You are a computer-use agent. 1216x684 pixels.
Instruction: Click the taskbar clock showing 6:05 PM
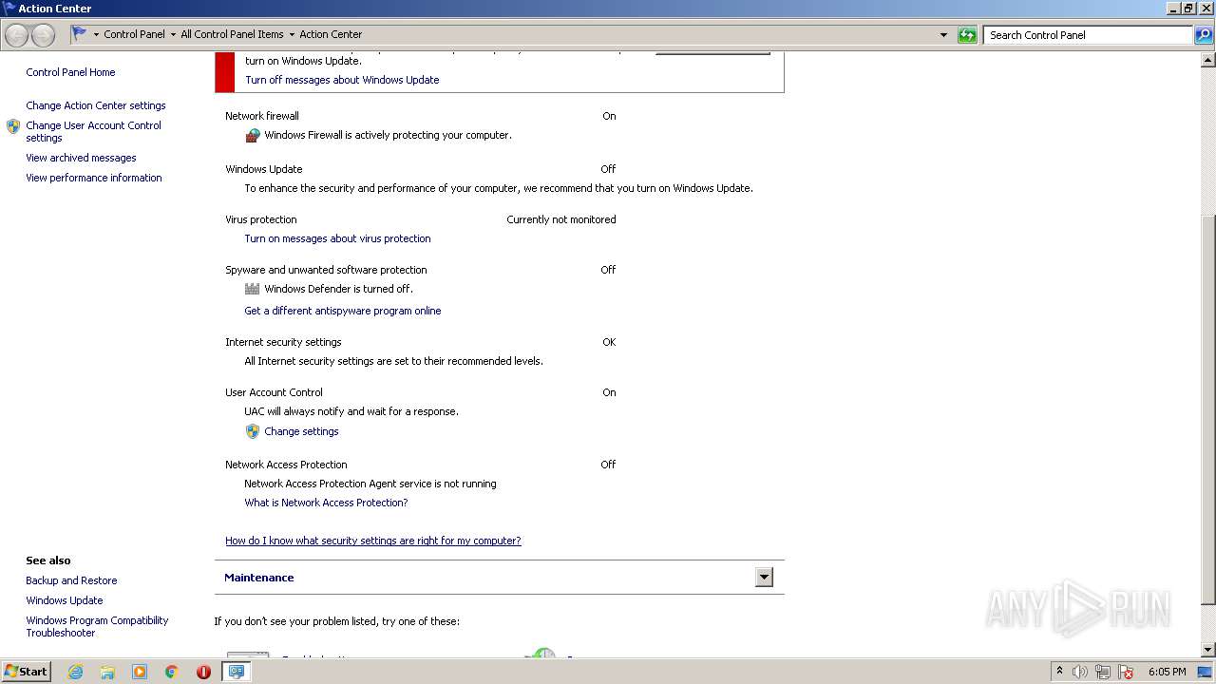point(1167,672)
